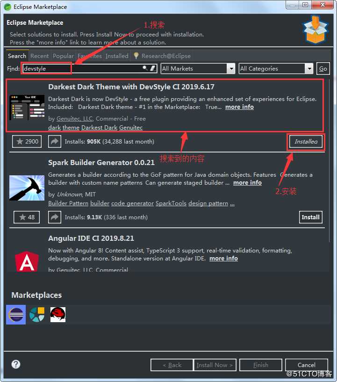Screen dimensions: 337x382
Task: Click the 'design pattern' tag link
Action: (x=208, y=203)
